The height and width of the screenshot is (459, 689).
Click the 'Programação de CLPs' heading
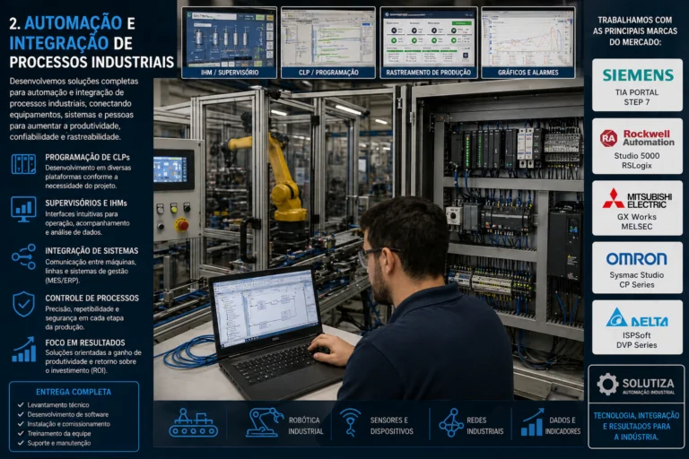coord(87,157)
